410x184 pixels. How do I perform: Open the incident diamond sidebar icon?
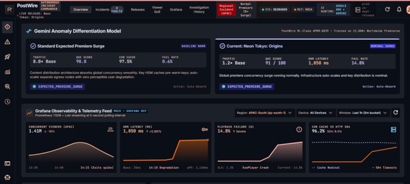[x=7, y=27]
